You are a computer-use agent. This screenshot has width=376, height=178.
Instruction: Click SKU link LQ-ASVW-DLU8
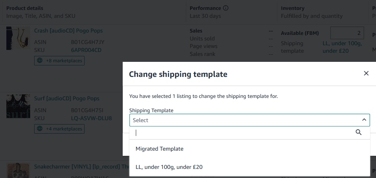[x=91, y=118]
